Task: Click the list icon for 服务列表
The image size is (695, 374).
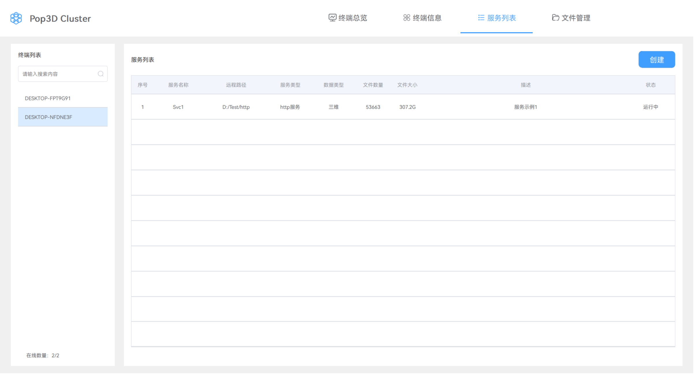Action: click(x=481, y=18)
